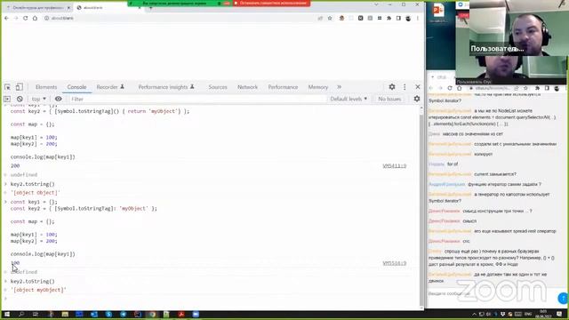The height and width of the screenshot is (320, 569).
Task: Stop screen sharing red button
Action: click(271, 4)
